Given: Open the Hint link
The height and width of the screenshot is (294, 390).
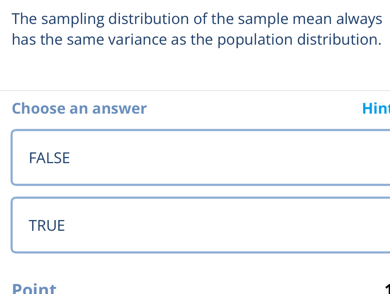Looking at the screenshot, I should [x=375, y=108].
